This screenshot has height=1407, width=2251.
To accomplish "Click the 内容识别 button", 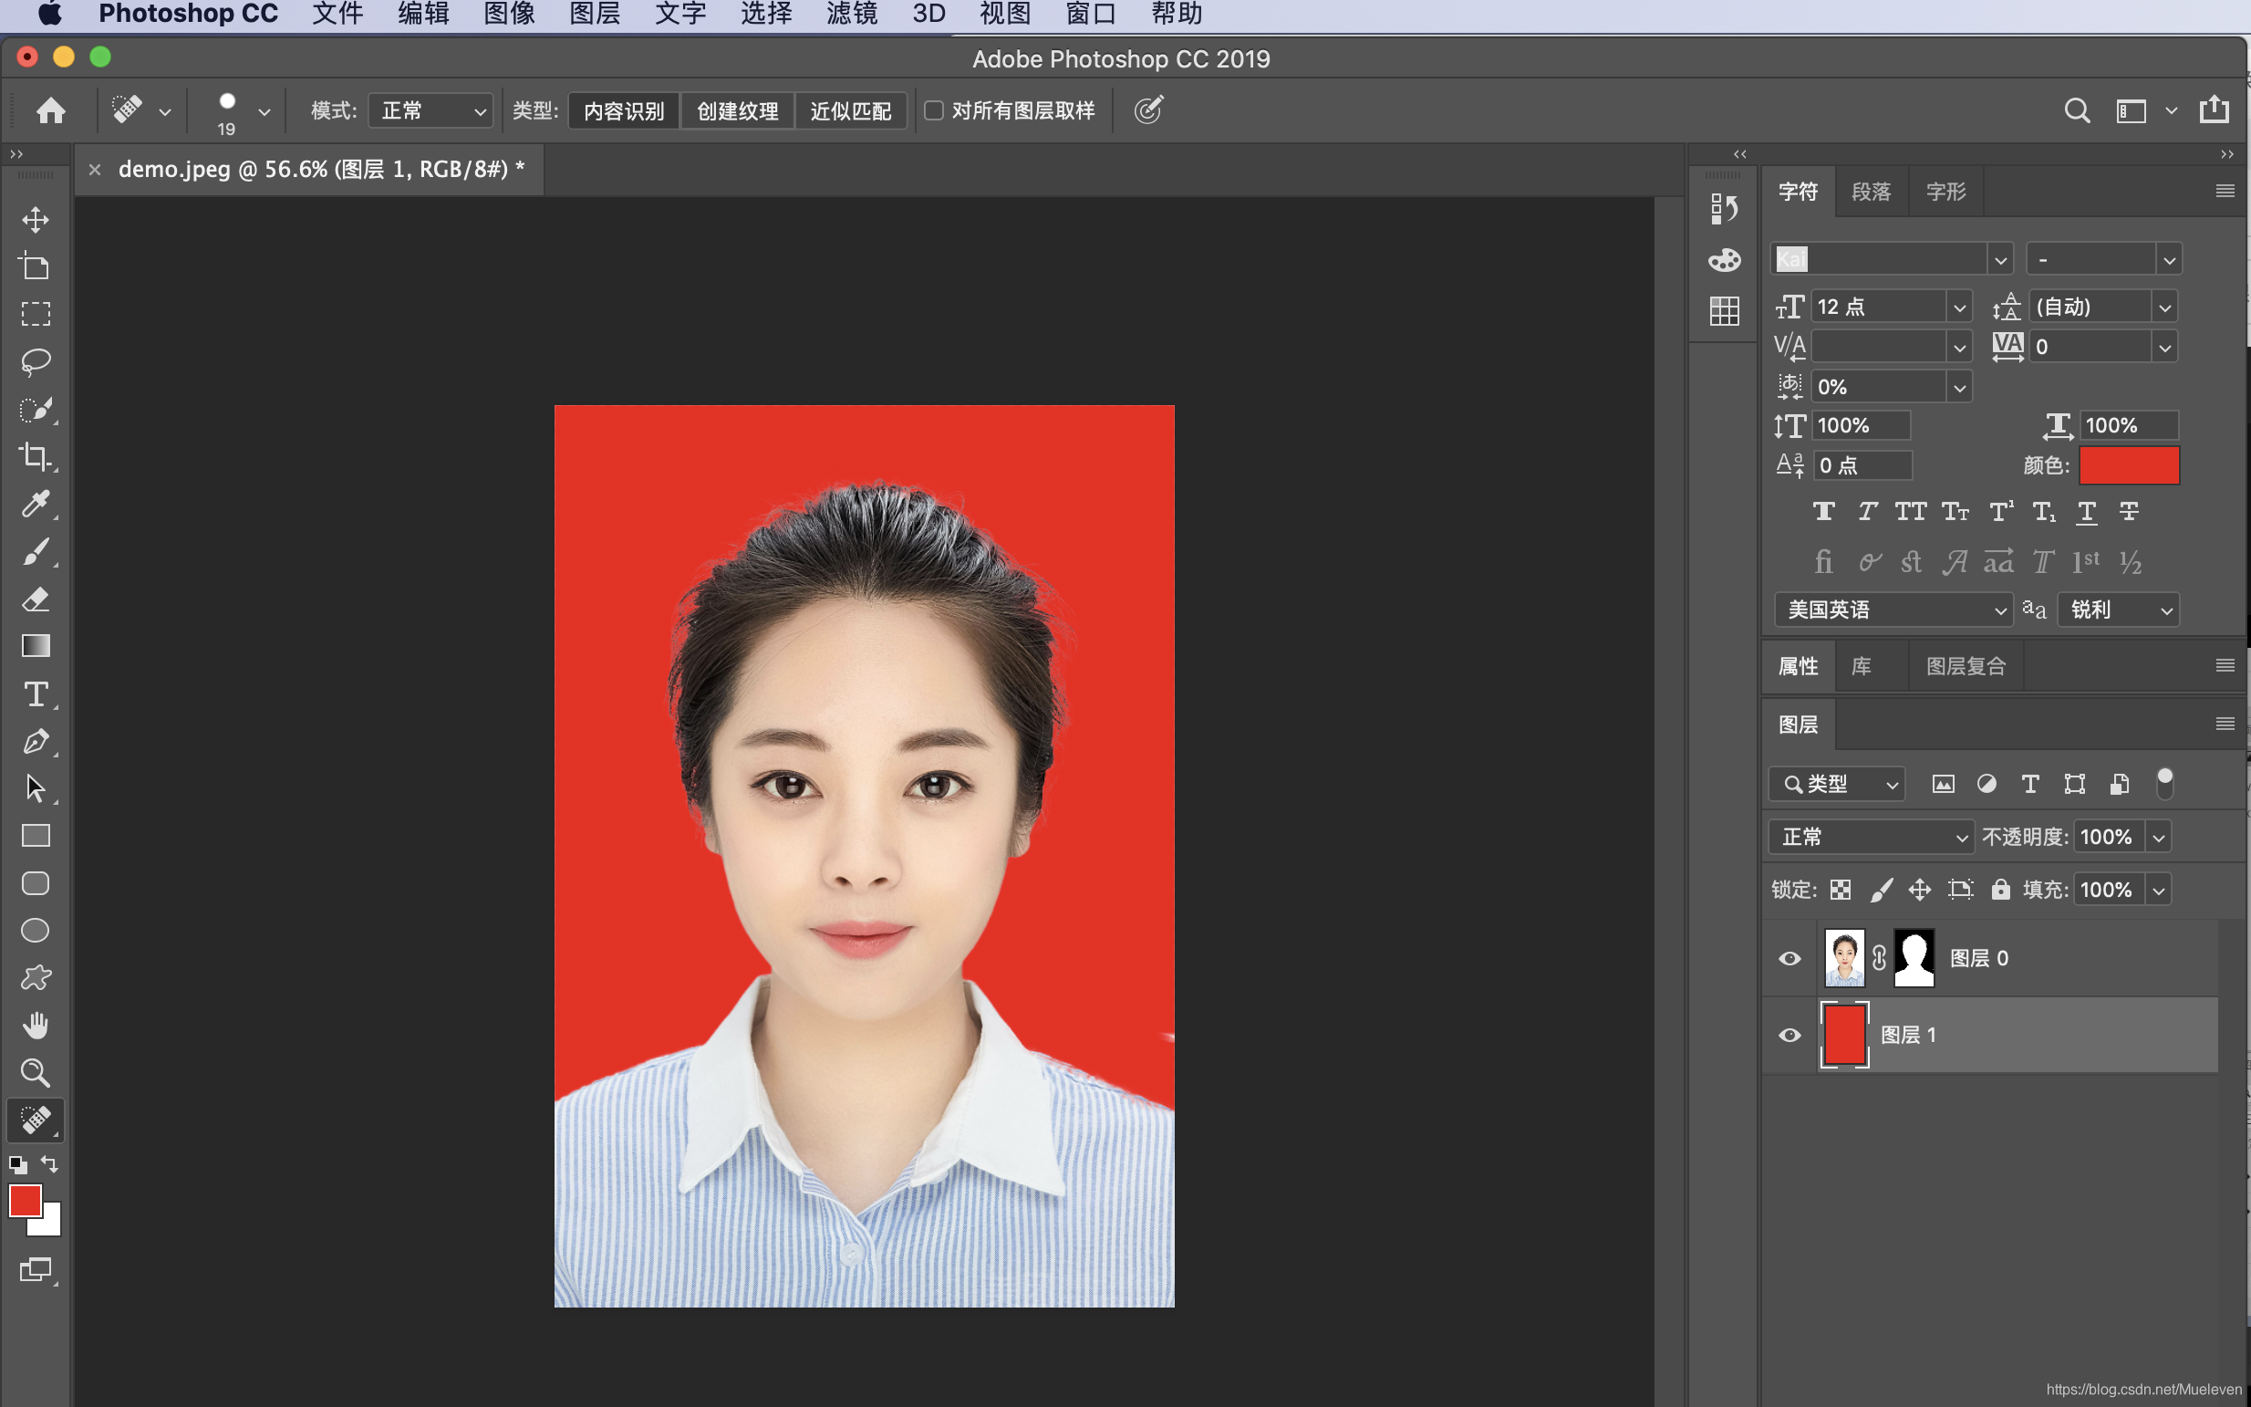I will [622, 109].
